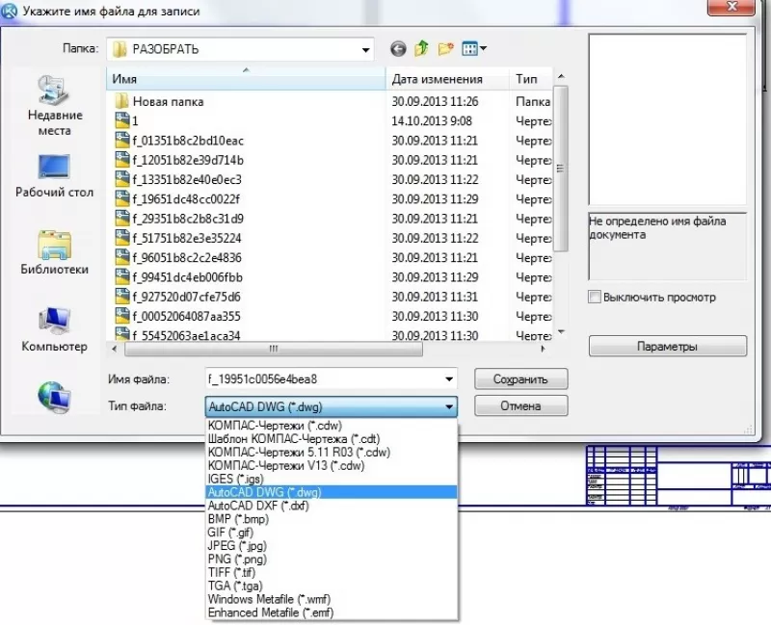The image size is (771, 625).
Task: Click icon of file f_927520d07cfe75d6
Action: click(x=122, y=297)
